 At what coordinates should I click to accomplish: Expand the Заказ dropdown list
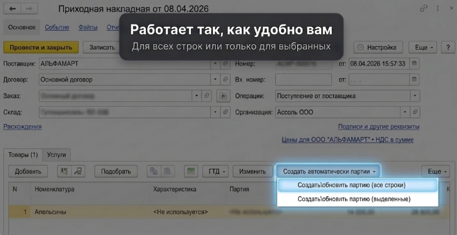(x=196, y=95)
